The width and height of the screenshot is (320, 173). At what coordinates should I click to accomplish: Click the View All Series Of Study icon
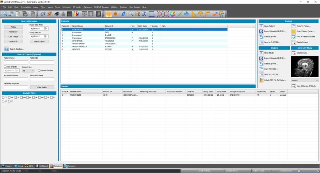[x=293, y=86]
